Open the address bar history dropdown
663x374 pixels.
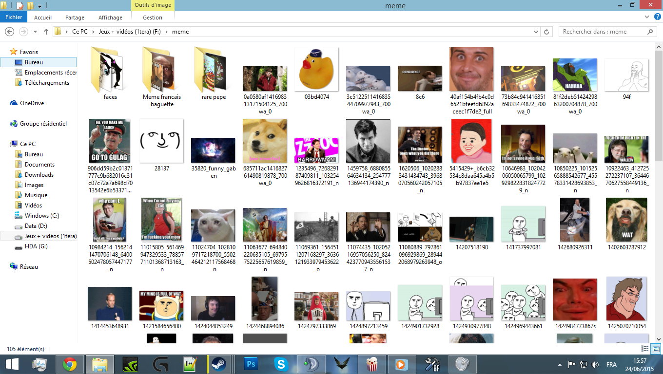click(x=536, y=32)
